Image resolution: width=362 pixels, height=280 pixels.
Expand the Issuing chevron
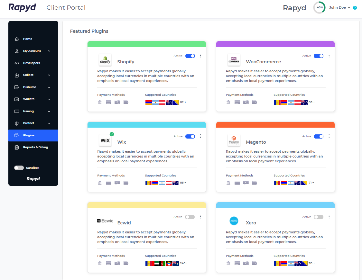pos(49,112)
